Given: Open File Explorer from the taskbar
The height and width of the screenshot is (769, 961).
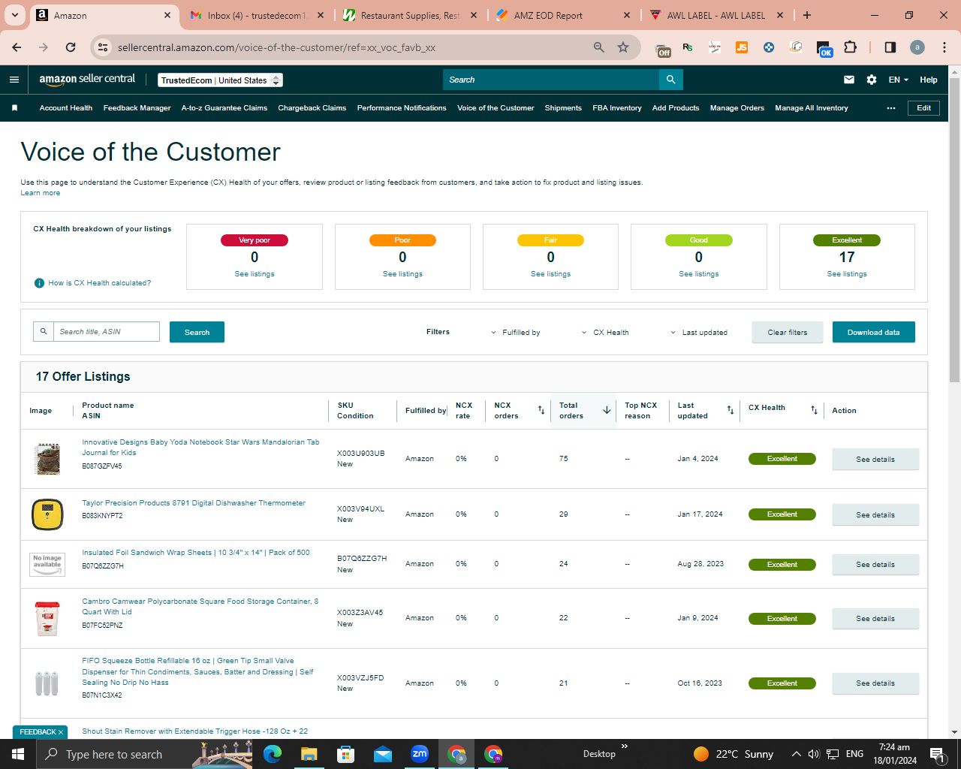Looking at the screenshot, I should pos(309,754).
